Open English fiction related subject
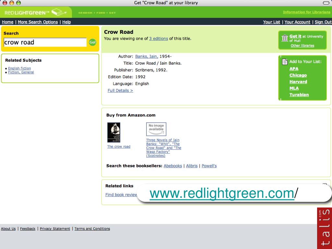 tap(19, 68)
